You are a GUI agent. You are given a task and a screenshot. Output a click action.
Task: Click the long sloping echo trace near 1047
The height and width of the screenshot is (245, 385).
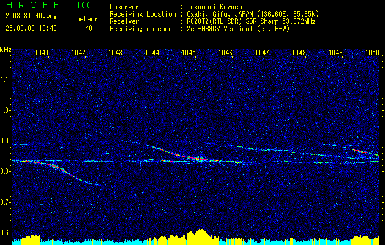click(285, 151)
